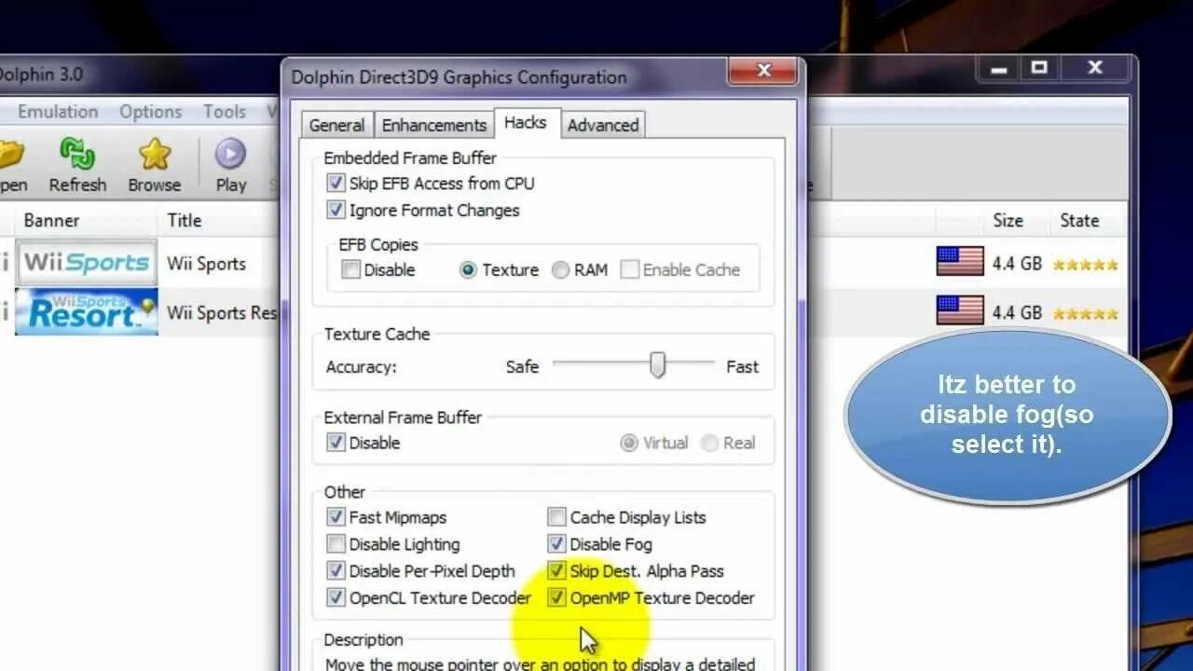Sort game list by Size column header

coord(1008,221)
